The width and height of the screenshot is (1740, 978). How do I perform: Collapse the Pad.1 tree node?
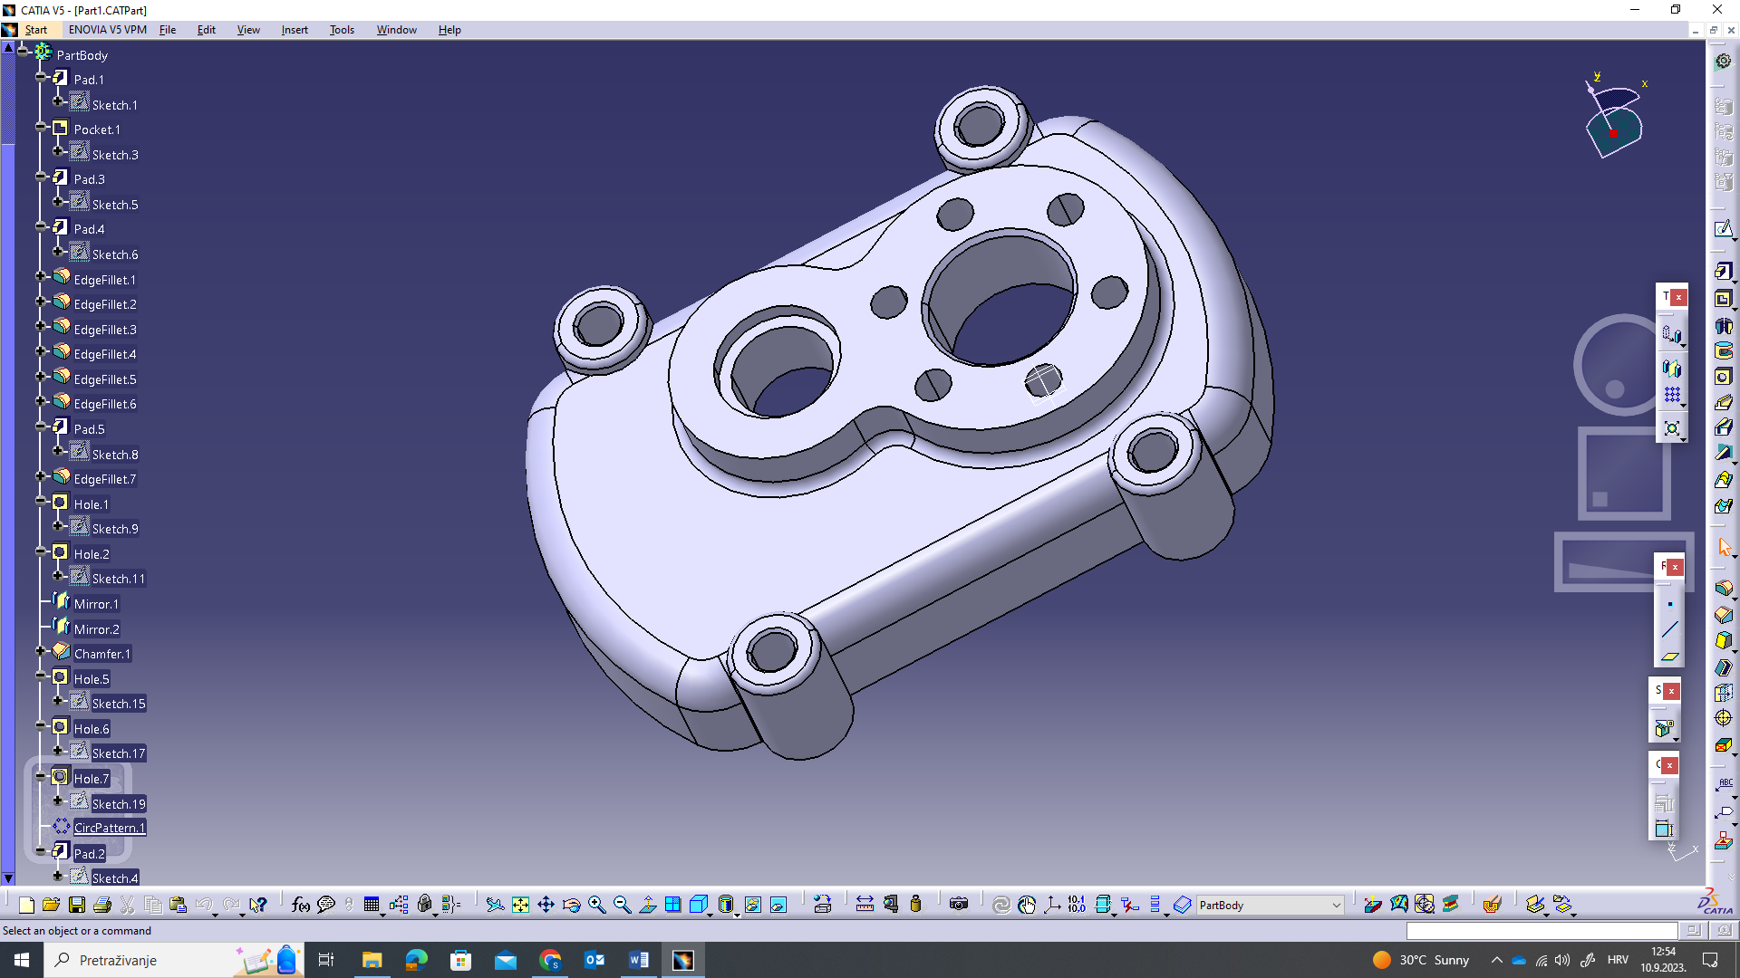click(x=41, y=78)
